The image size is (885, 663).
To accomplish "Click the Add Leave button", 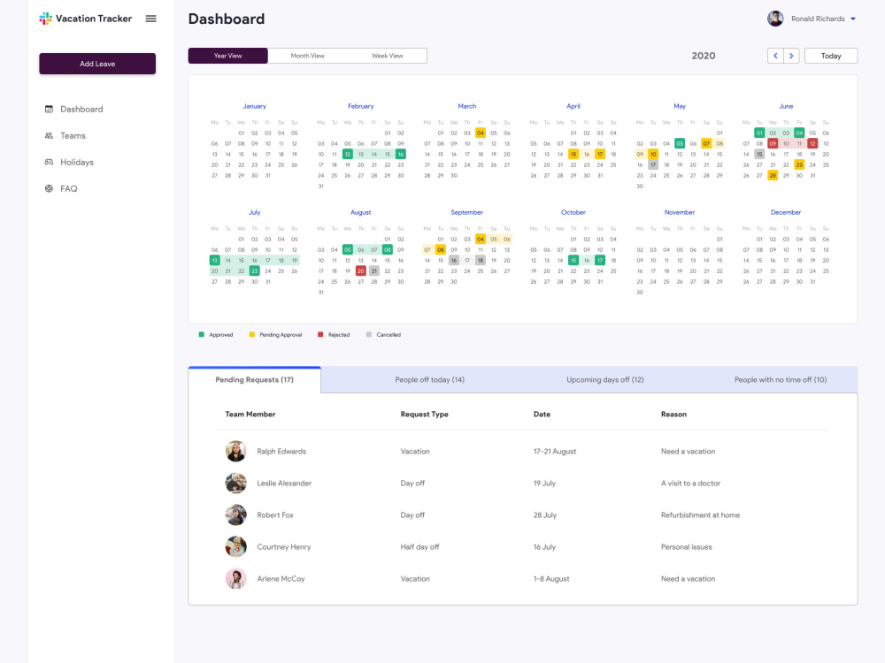I will (x=97, y=64).
